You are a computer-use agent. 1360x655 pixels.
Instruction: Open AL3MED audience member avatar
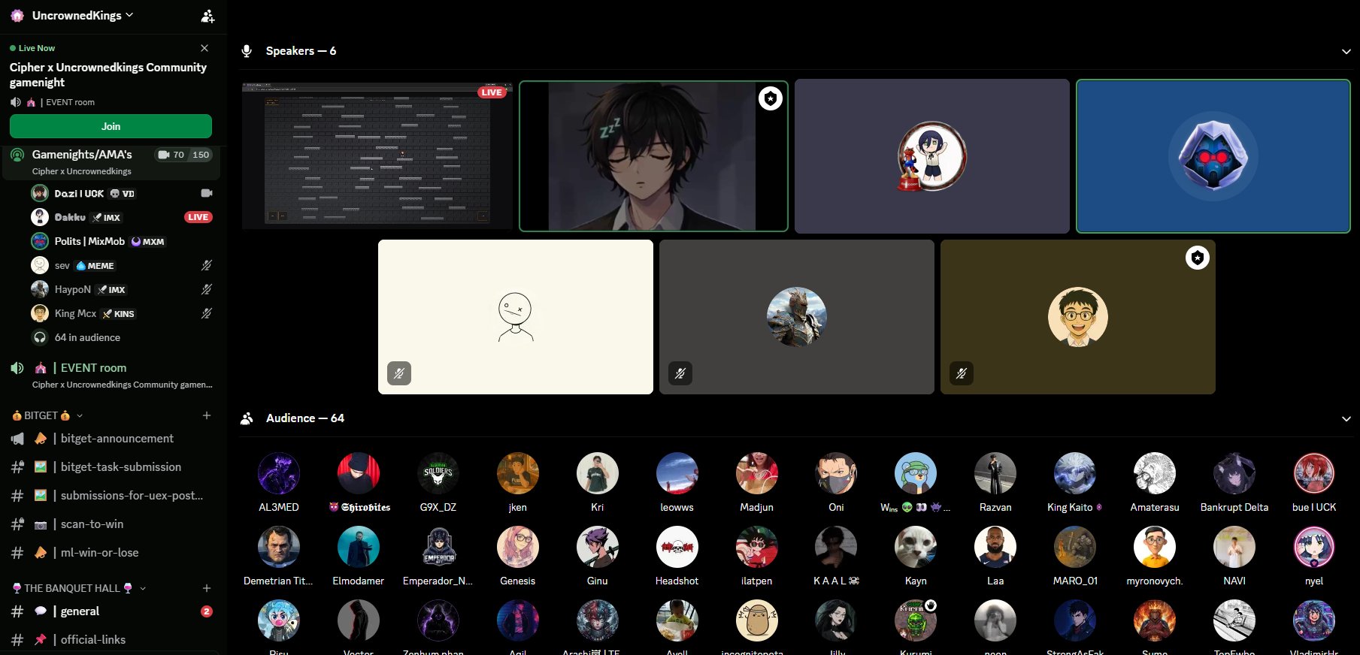279,473
